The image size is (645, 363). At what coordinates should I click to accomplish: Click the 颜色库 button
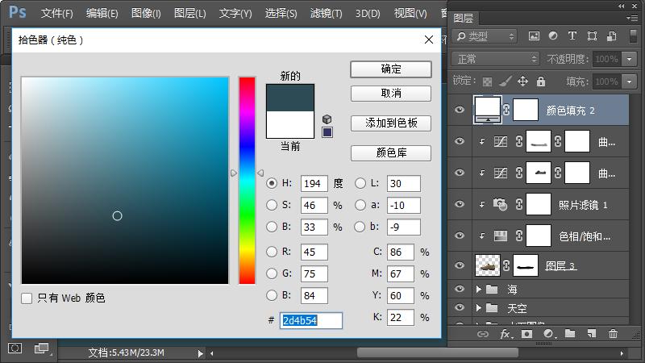click(x=391, y=153)
